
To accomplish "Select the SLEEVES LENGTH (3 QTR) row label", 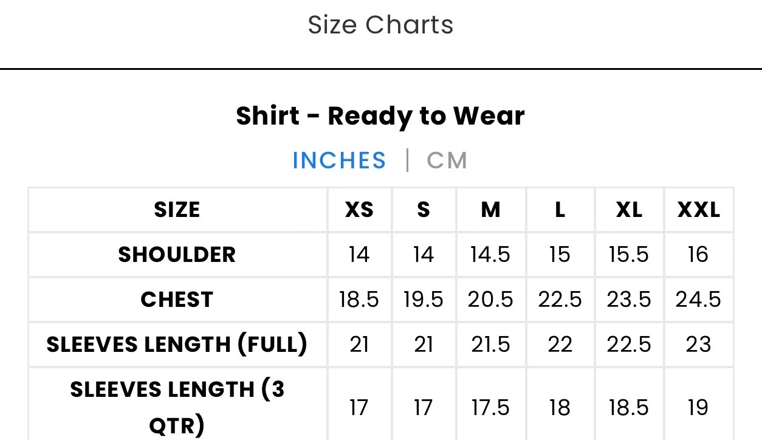I will pyautogui.click(x=177, y=407).
